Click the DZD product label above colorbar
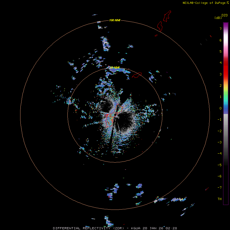 [225, 15]
